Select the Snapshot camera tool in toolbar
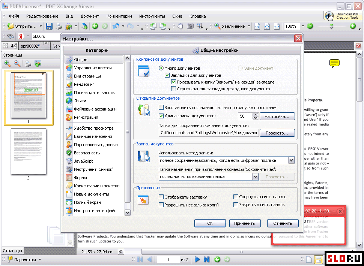Screen dimensions: 364x266 pos(190,26)
